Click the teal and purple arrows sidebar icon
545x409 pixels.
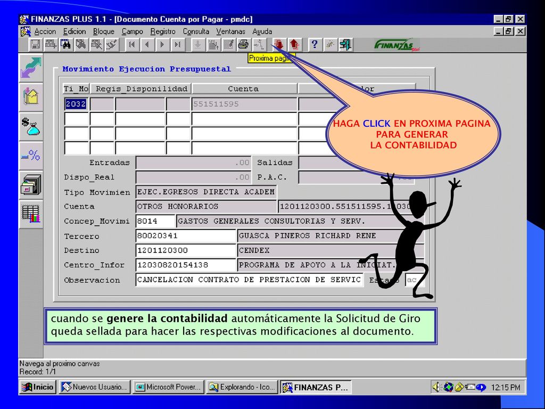tap(31, 68)
